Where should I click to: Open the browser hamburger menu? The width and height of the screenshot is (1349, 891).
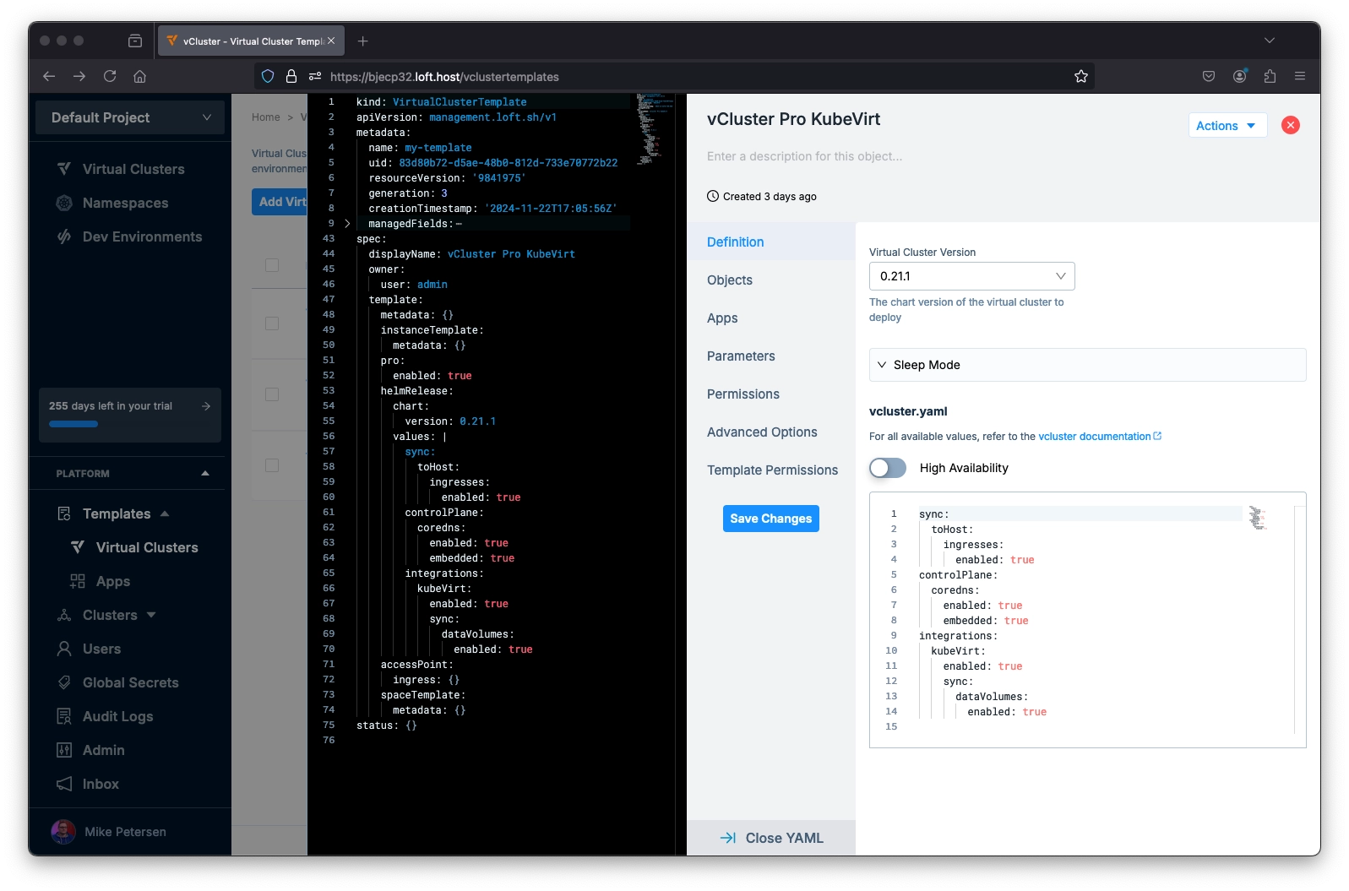click(x=1300, y=76)
